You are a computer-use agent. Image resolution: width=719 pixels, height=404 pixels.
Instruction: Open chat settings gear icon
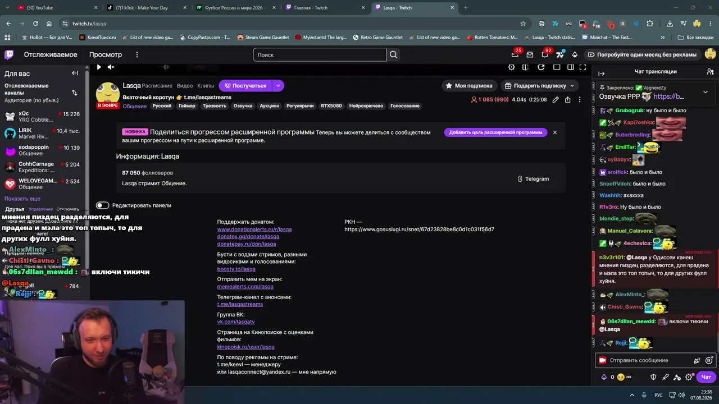689,377
